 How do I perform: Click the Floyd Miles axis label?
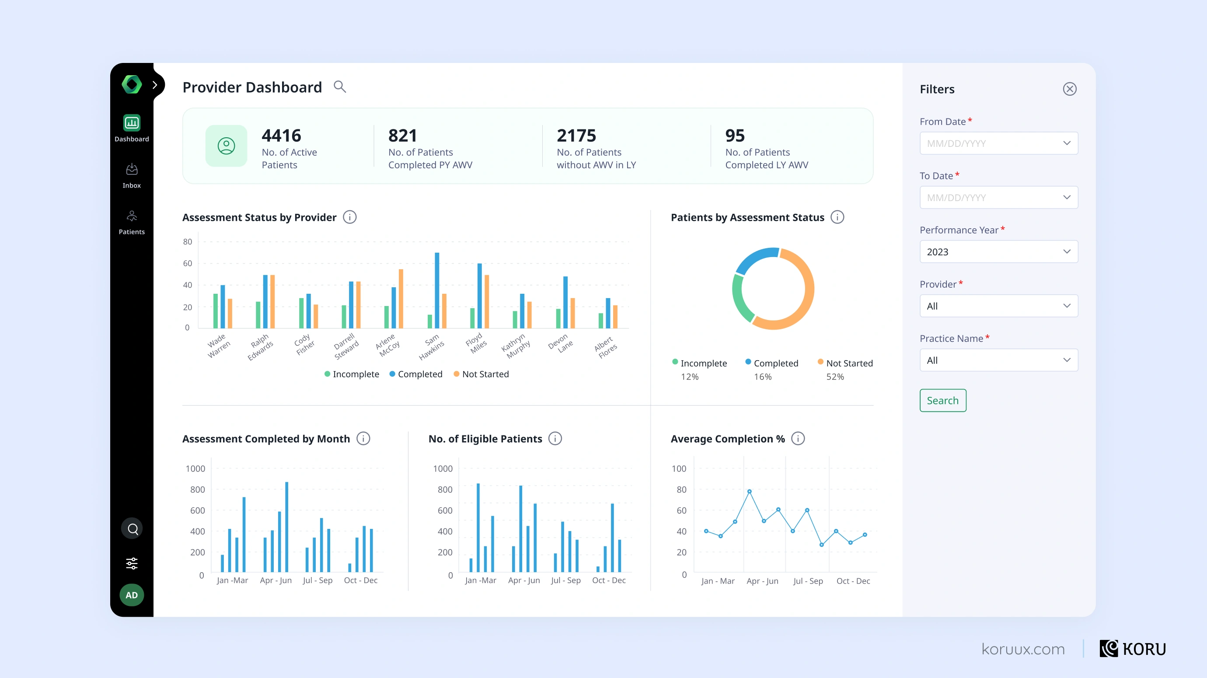pos(476,343)
